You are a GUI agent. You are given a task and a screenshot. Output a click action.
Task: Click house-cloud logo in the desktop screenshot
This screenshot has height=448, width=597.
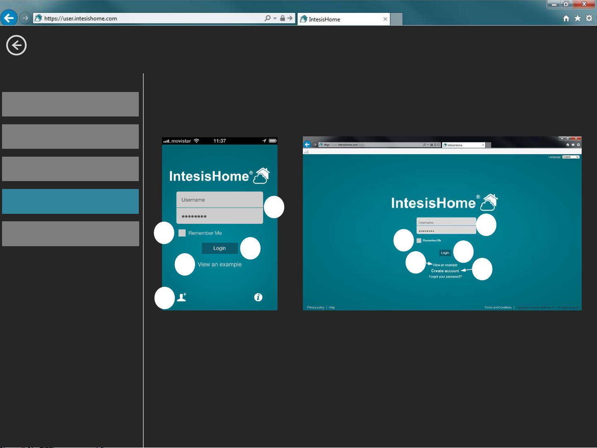click(489, 202)
